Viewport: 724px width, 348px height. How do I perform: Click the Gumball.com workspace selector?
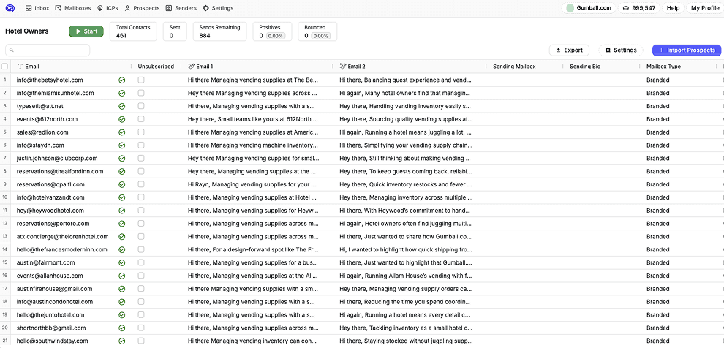(588, 8)
